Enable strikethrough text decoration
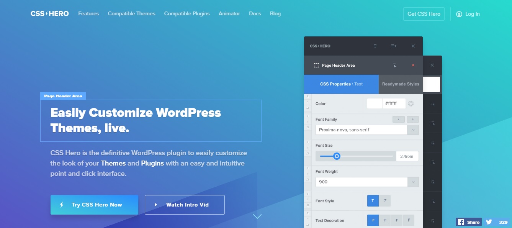 point(397,220)
